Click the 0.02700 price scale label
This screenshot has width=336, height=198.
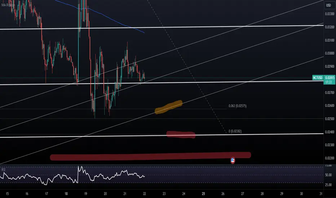(x=330, y=93)
